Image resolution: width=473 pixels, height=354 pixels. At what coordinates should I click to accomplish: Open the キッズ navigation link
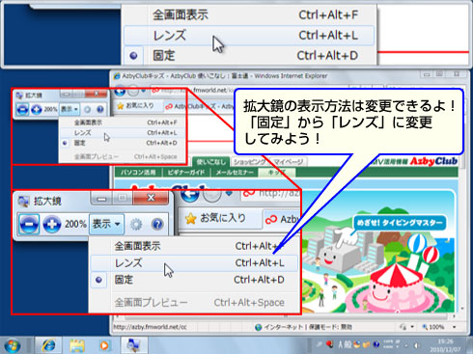(x=277, y=173)
